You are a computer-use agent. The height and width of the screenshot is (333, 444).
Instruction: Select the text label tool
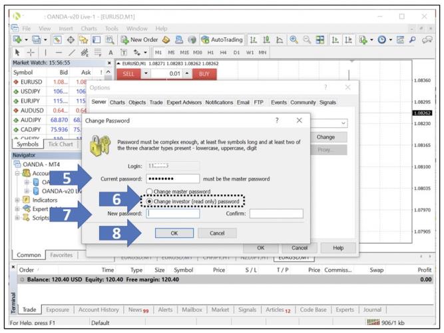coord(111,53)
